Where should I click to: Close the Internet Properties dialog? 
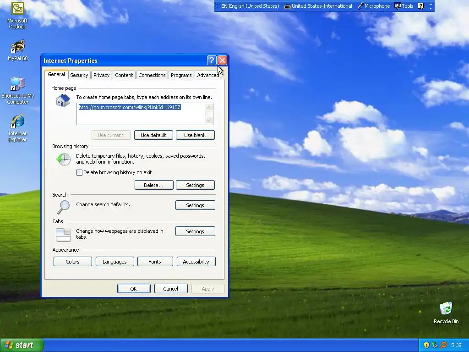tap(222, 60)
